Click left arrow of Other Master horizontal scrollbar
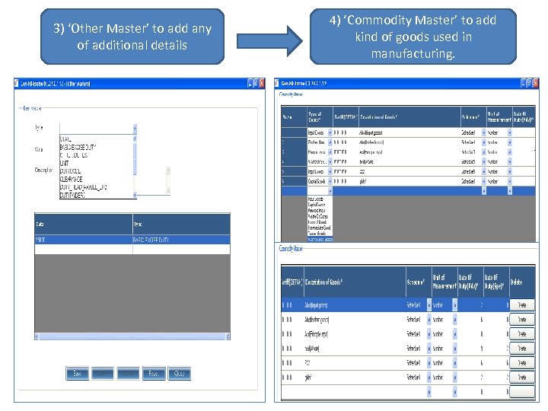Screen dimensions: 548x411 tap(37, 336)
